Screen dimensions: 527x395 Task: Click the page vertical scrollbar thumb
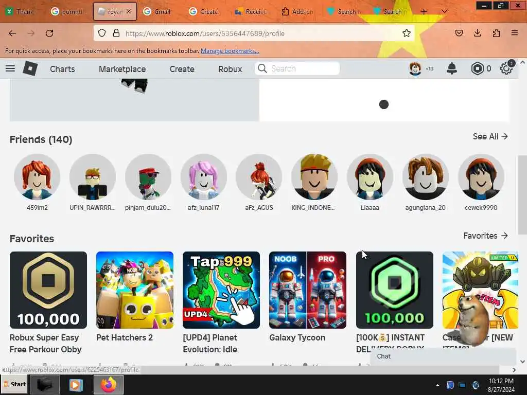523,195
